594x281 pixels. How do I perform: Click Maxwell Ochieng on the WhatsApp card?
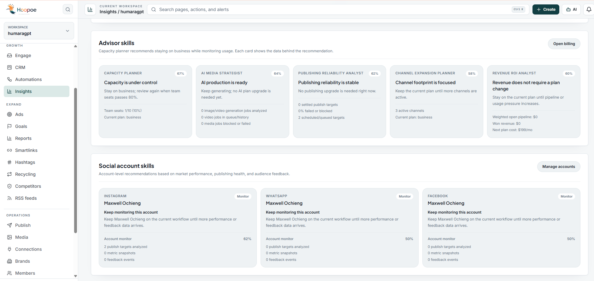coord(284,203)
